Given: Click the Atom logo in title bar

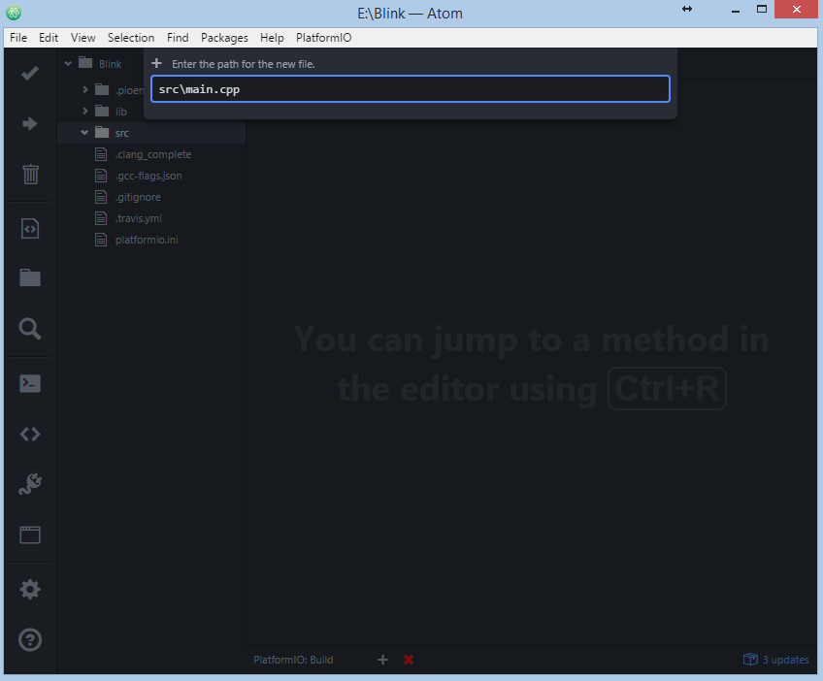Looking at the screenshot, I should click(14, 13).
